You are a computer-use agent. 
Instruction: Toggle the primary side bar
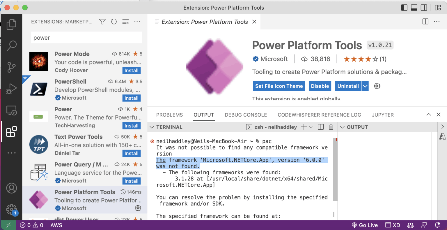pos(404,8)
